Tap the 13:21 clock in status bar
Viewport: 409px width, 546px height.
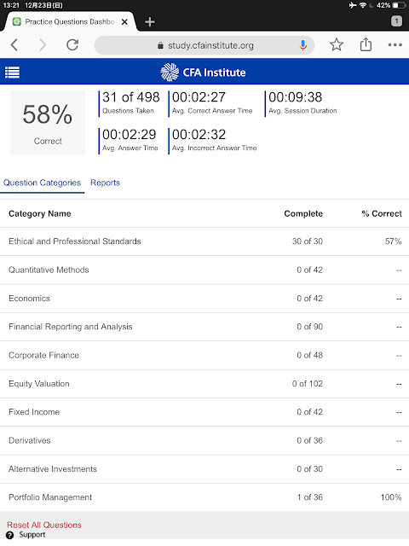(11, 5)
